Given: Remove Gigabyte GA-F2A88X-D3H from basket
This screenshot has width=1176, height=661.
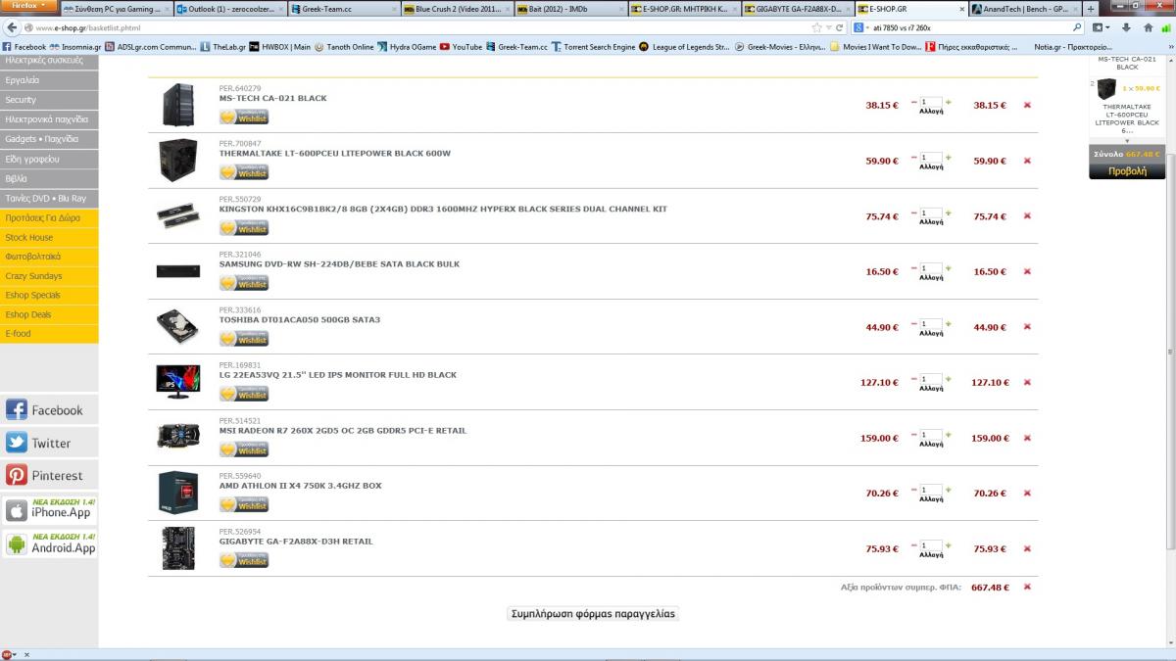Looking at the screenshot, I should [1027, 549].
